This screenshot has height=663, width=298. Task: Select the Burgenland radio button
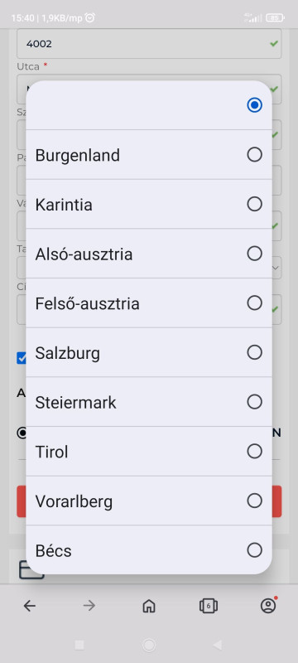pos(254,155)
